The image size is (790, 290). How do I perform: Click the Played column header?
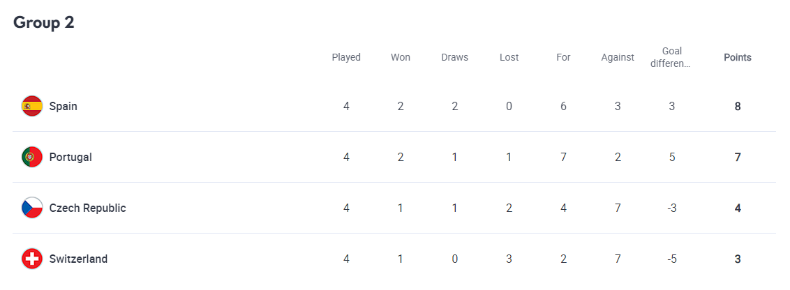346,57
